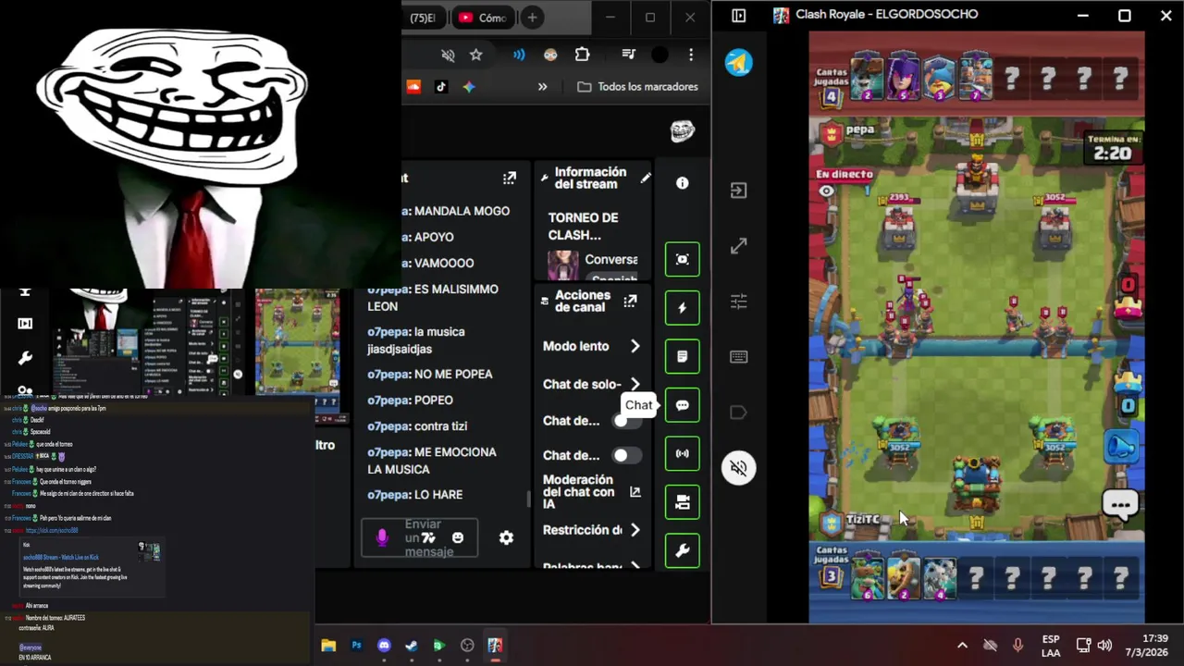
Task: Click the purple microphone icon in chat input
Action: (x=382, y=537)
